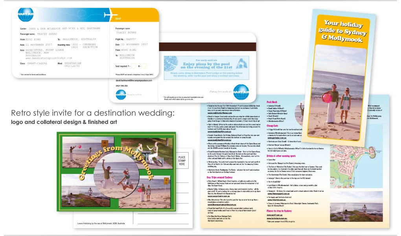Click the brown magnetic stripe on the ticket back
401x236 pixels.
point(208,47)
